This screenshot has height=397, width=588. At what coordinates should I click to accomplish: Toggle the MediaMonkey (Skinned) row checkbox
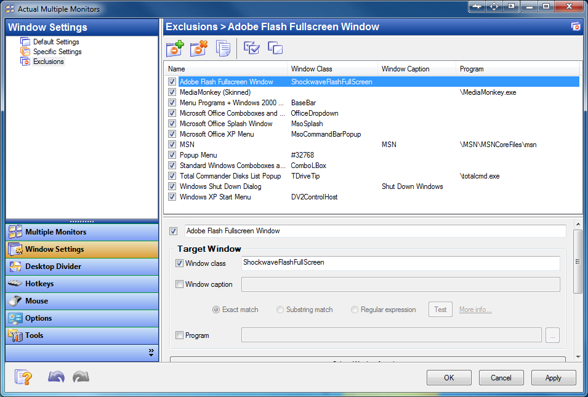point(172,92)
